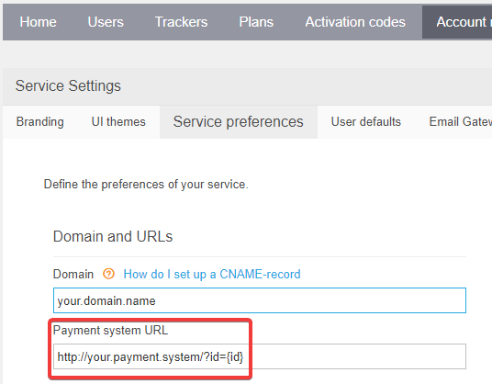
Task: Select Plans in the top navigation
Action: (256, 22)
